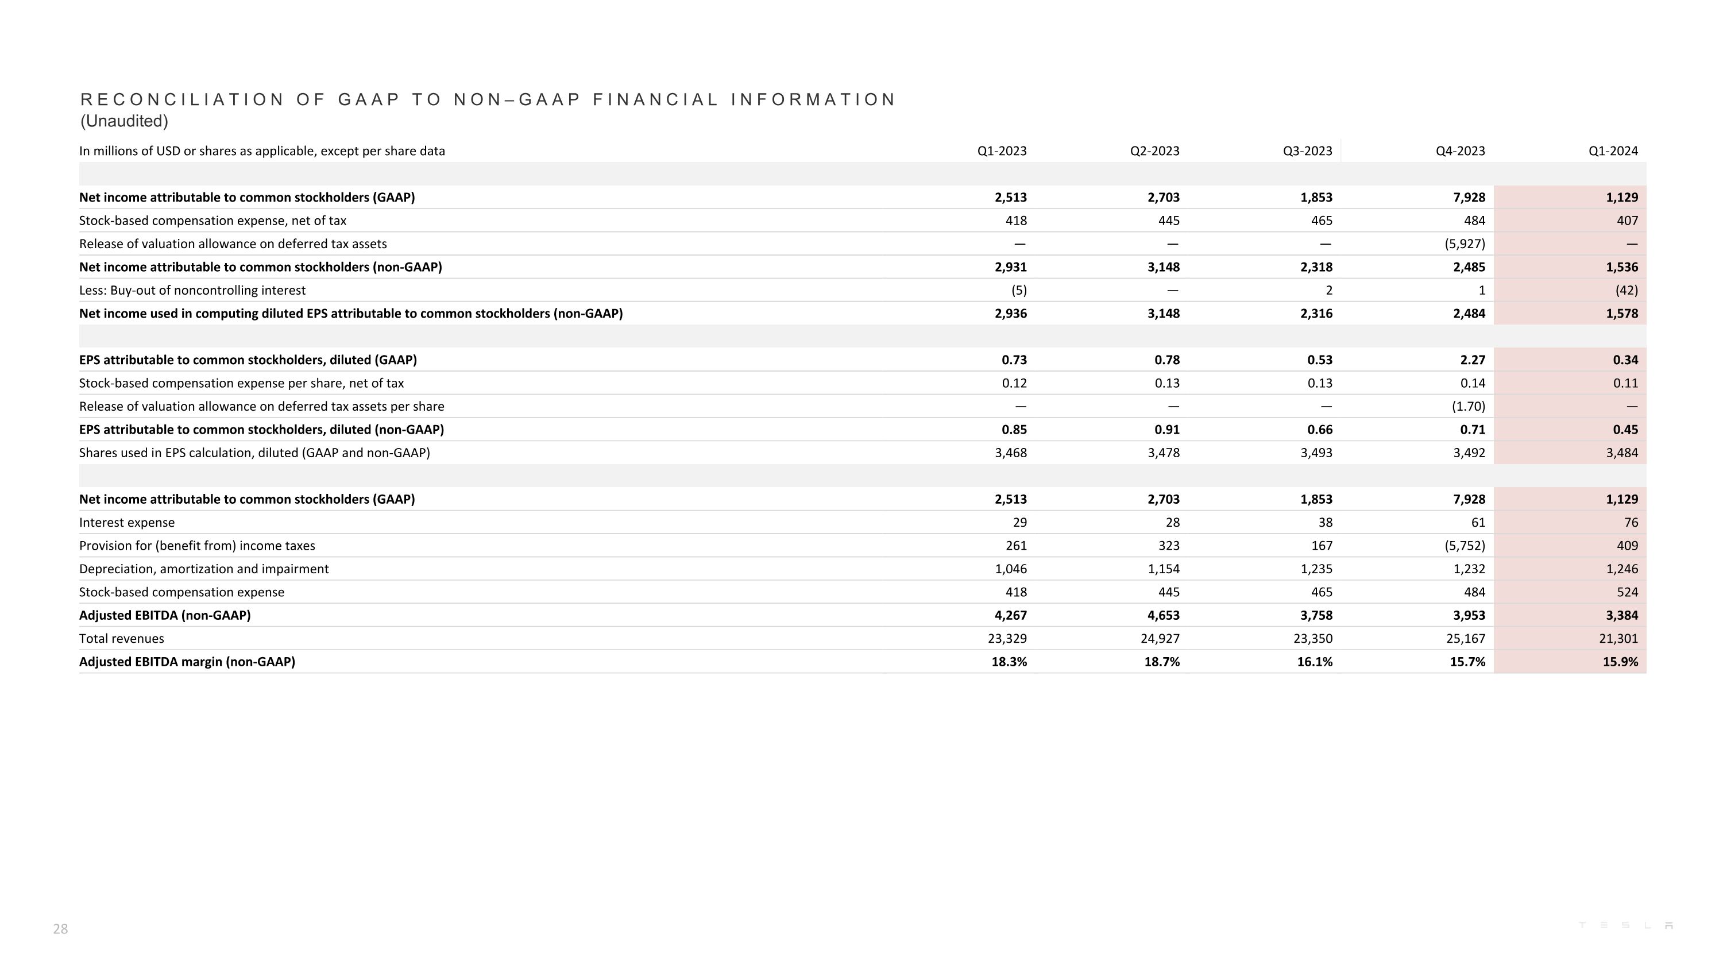Image resolution: width=1723 pixels, height=969 pixels.
Task: Click the Tesla logo in the bottom corner
Action: tap(1625, 925)
